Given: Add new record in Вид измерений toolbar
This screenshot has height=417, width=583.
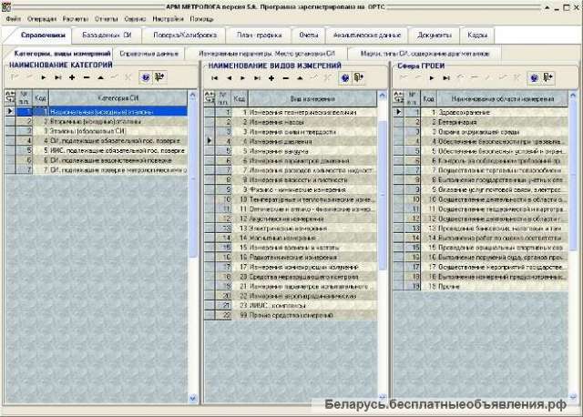Looking at the screenshot, I should click(x=271, y=79).
